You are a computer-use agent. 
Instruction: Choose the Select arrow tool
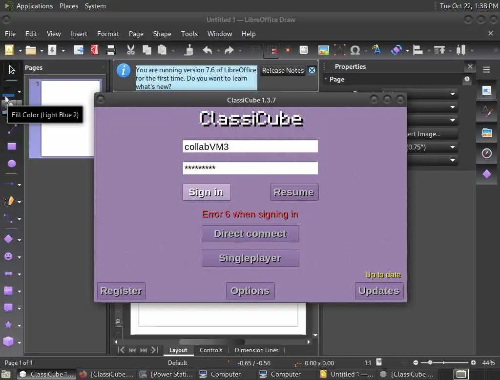pyautogui.click(x=12, y=69)
